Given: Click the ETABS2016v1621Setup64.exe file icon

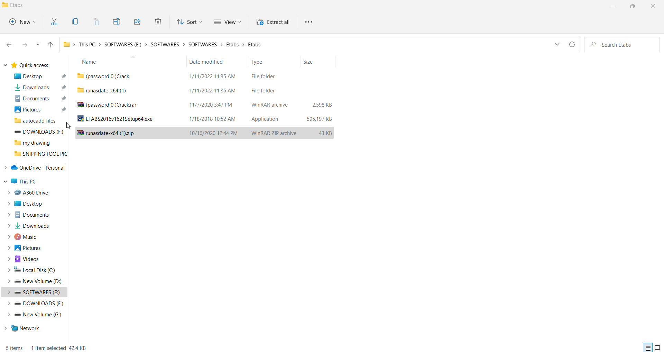Looking at the screenshot, I should coord(81,119).
